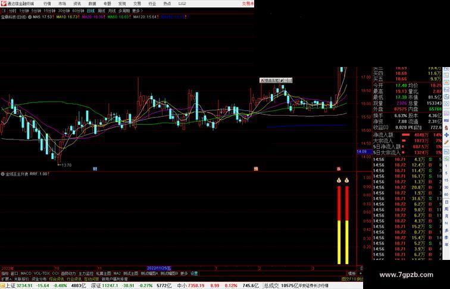Select the 月线 monthly chart tab
Screen dimensions: 450x289
[112, 11]
